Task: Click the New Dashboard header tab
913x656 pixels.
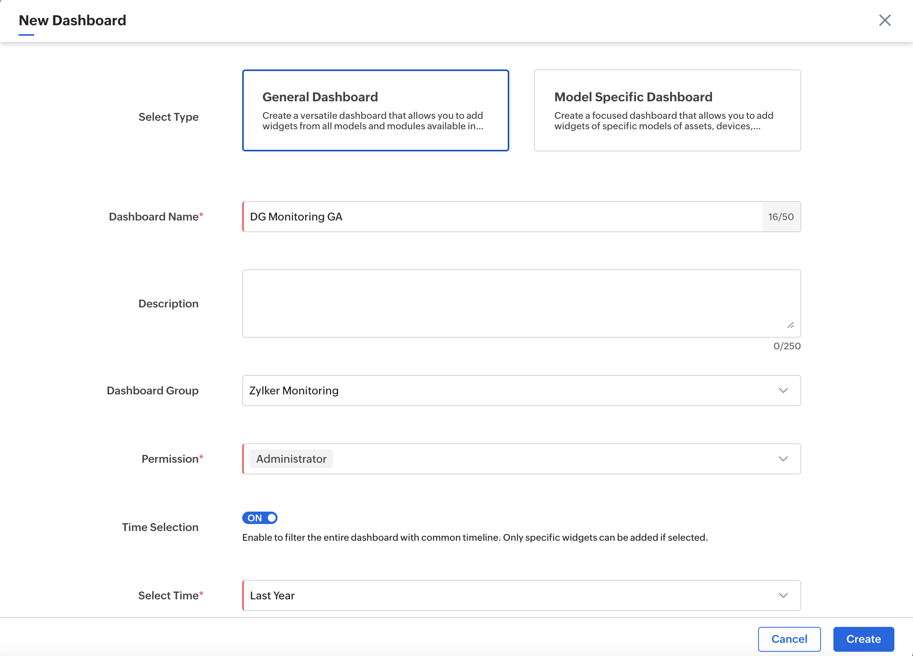Action: (73, 21)
